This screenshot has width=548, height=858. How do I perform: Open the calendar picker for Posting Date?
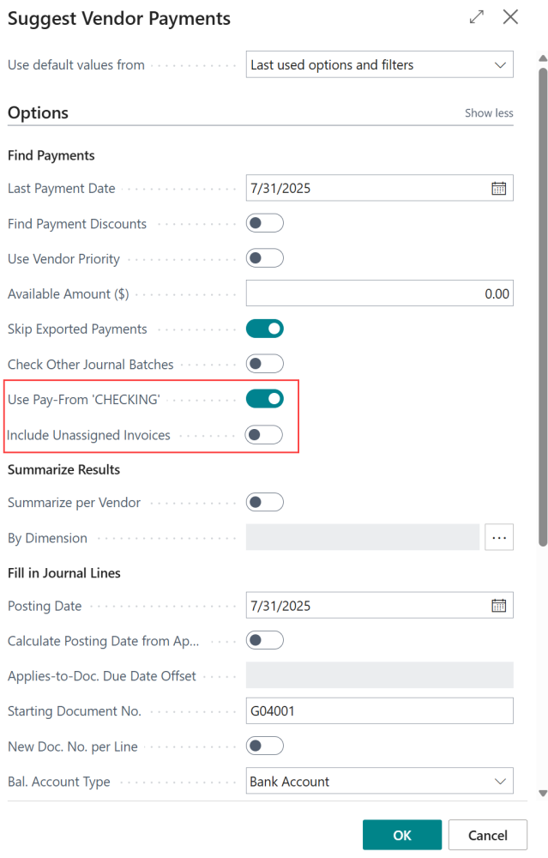point(499,605)
